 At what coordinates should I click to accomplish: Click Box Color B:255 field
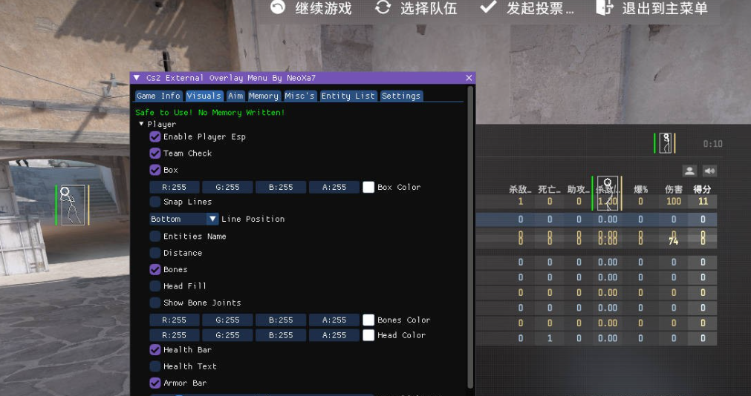[281, 187]
